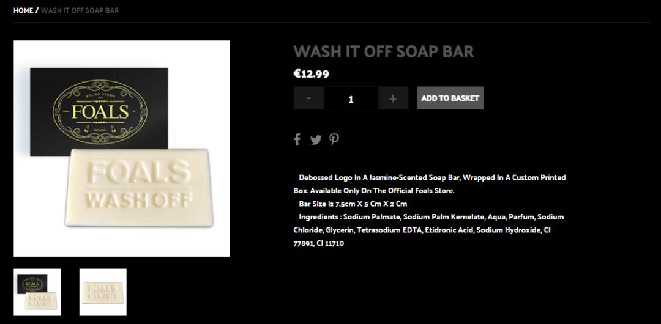Click the Debossed Logo description paragraph
This screenshot has height=324, width=661.
[430, 184]
